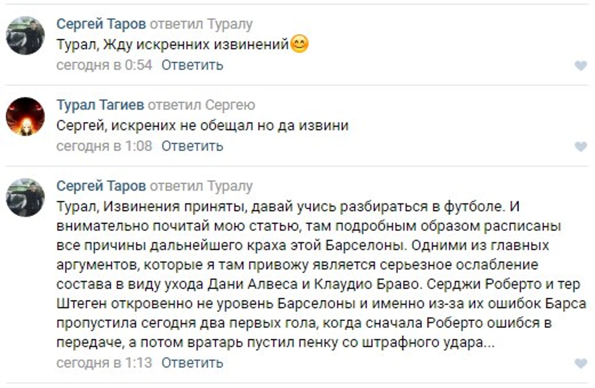
Task: Open Сергей Таров's avatar on the 0:54 comment
Action: (25, 35)
